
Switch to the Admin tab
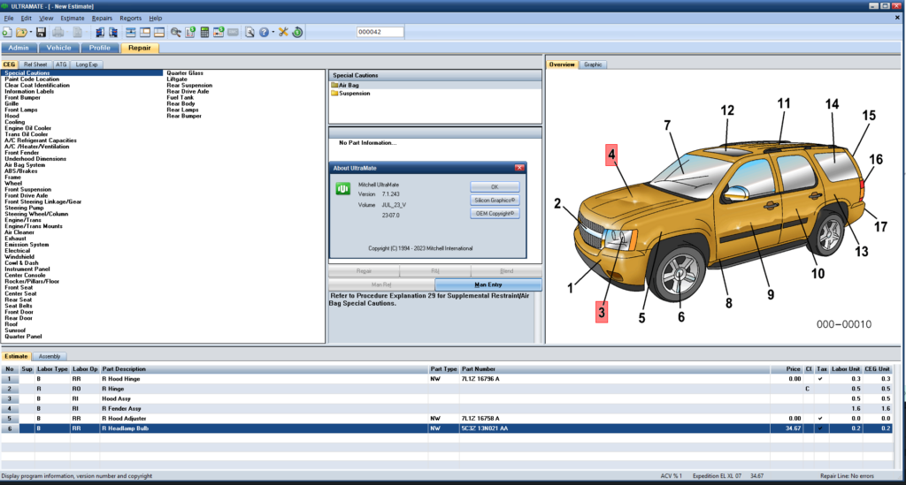19,48
